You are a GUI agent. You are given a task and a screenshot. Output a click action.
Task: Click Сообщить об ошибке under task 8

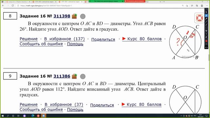(x=41, y=44)
